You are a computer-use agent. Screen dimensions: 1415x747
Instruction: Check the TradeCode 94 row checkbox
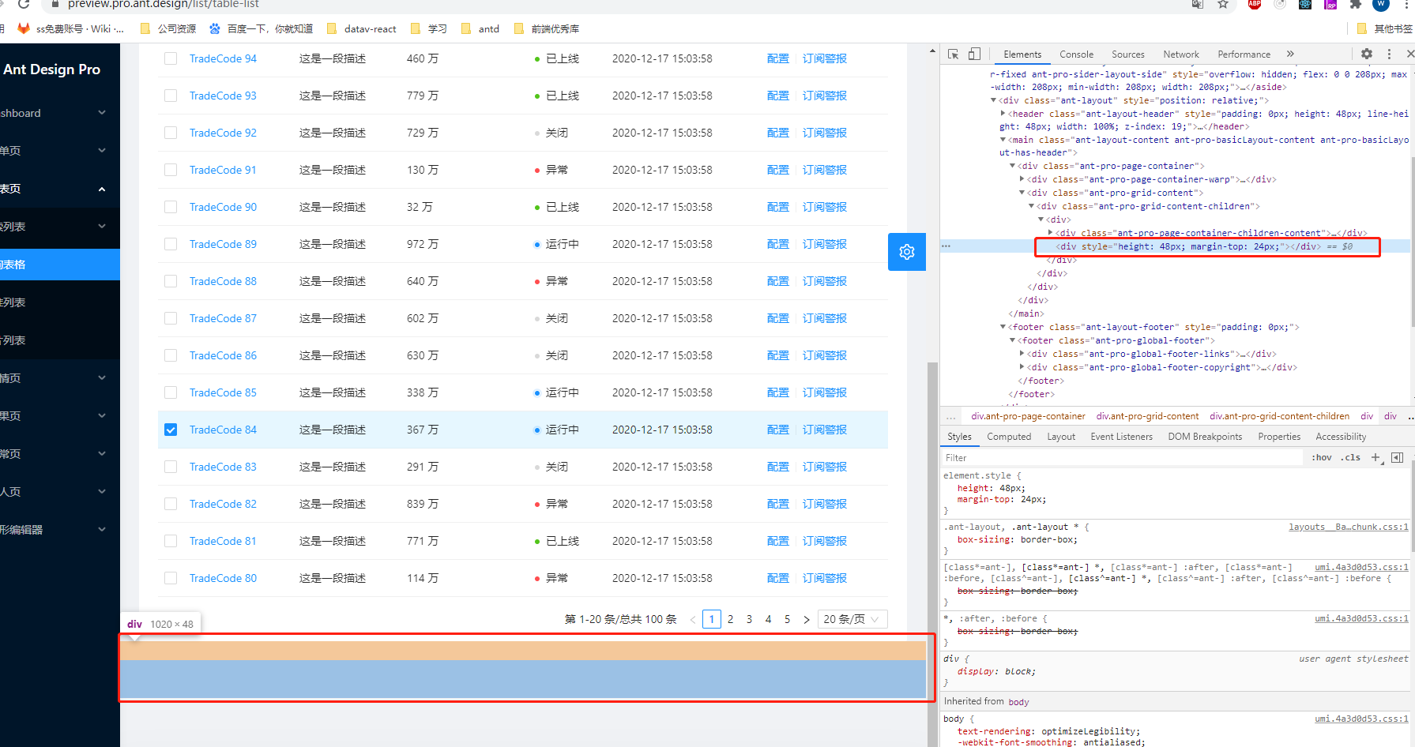tap(171, 58)
